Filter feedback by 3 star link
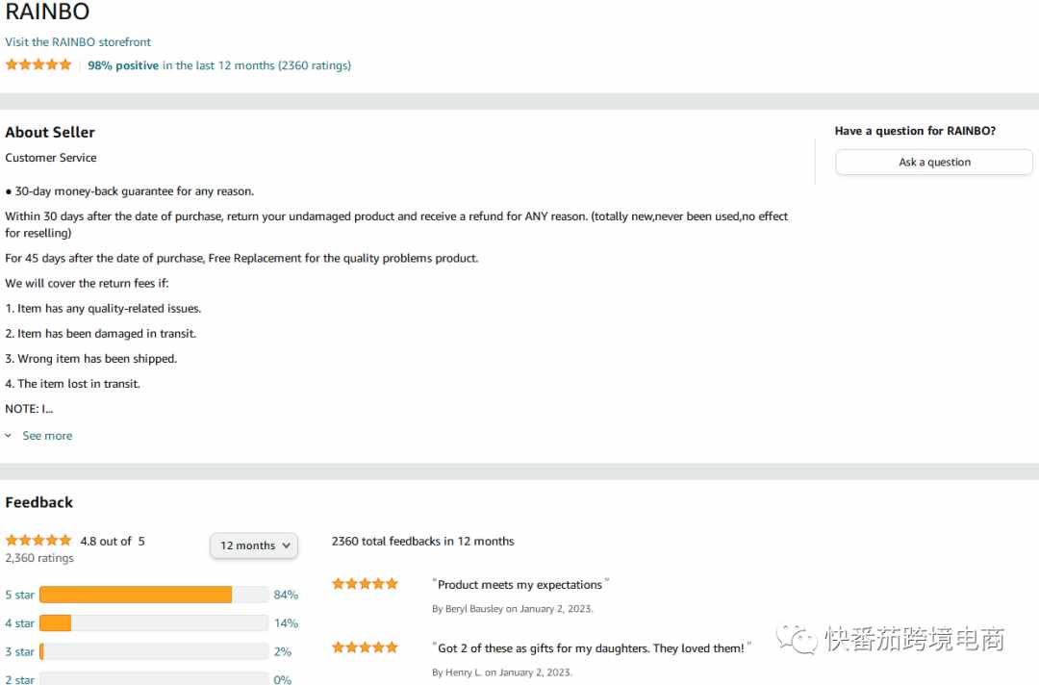Viewport: 1039px width, 685px height. (19, 652)
